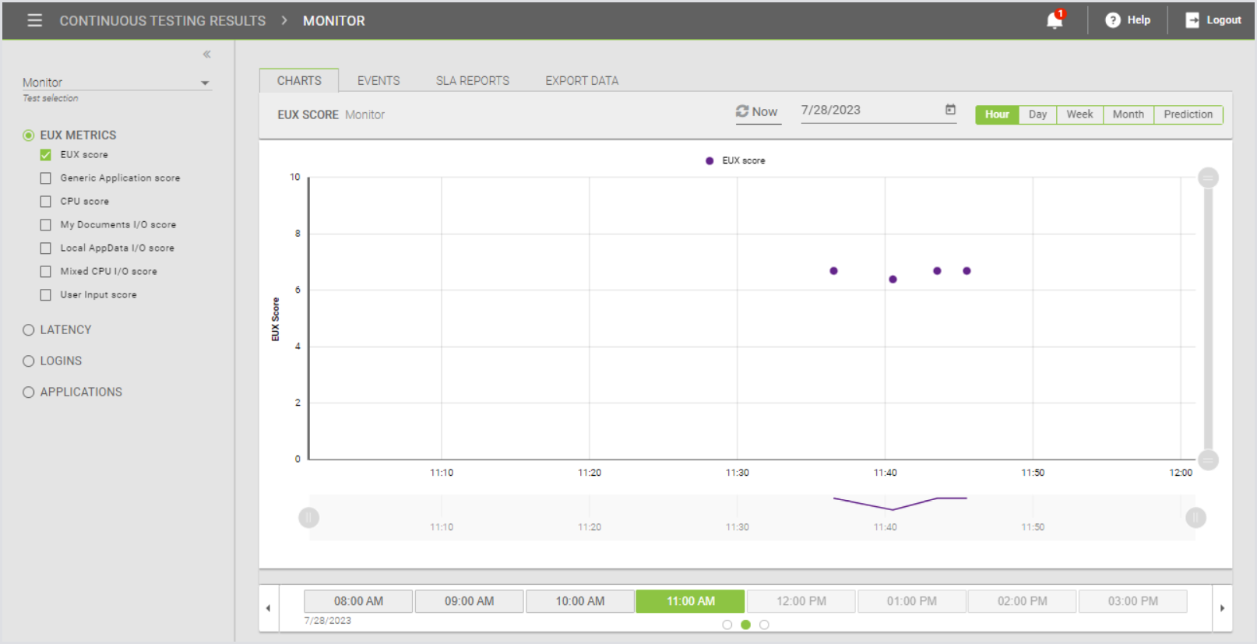Click the Help question mark icon
Screen dimensions: 1257x644
pyautogui.click(x=1113, y=20)
